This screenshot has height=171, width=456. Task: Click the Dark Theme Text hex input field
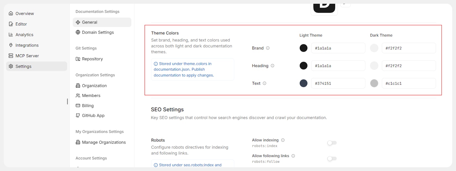(408, 83)
